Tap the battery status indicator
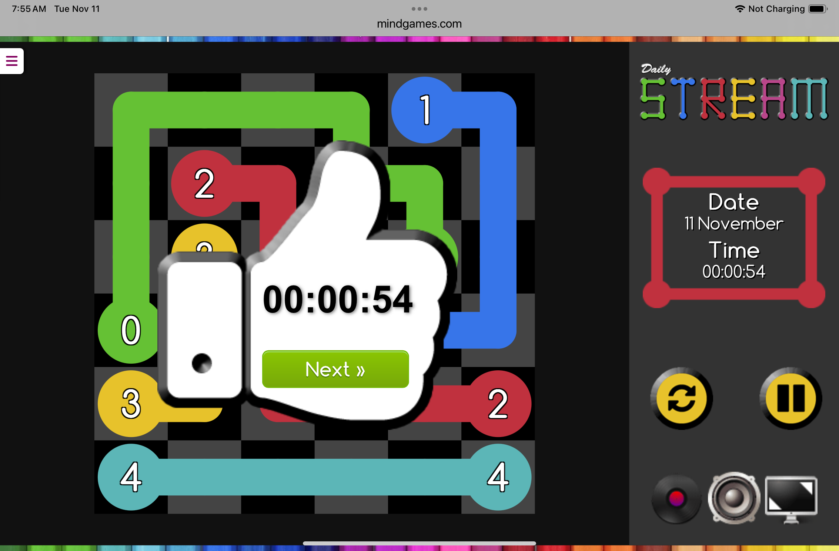 pyautogui.click(x=818, y=9)
